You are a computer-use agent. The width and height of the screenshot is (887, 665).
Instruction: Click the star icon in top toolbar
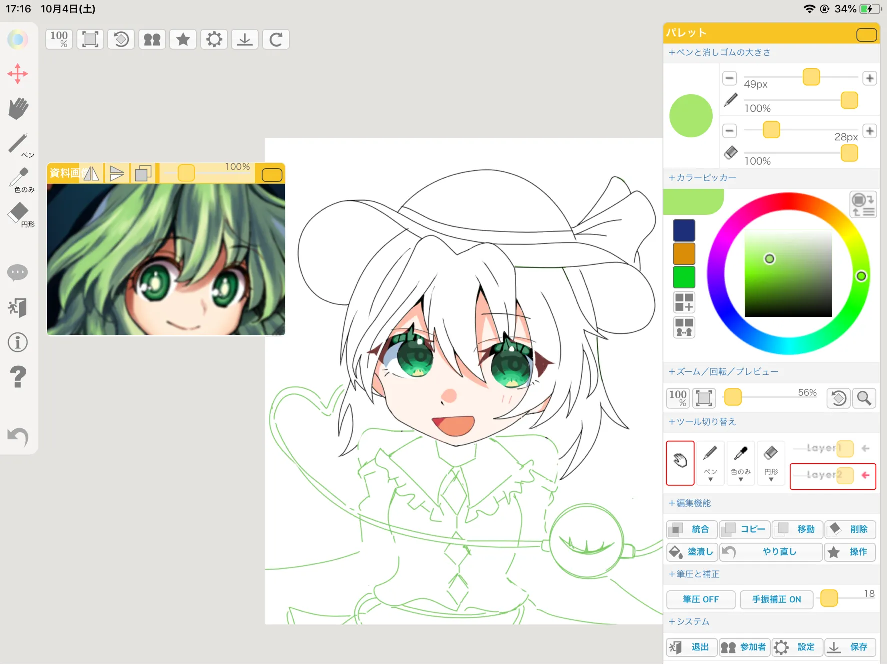[x=183, y=39]
